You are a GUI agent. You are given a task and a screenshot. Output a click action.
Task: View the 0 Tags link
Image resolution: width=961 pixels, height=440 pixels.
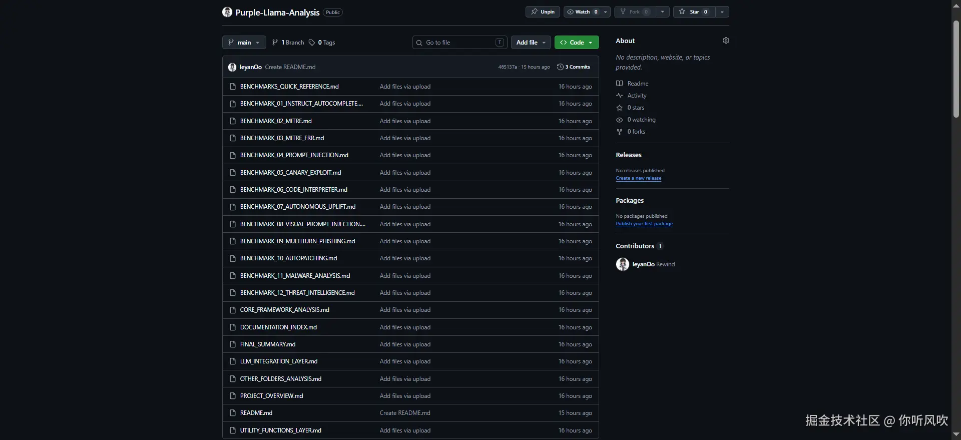click(x=322, y=43)
